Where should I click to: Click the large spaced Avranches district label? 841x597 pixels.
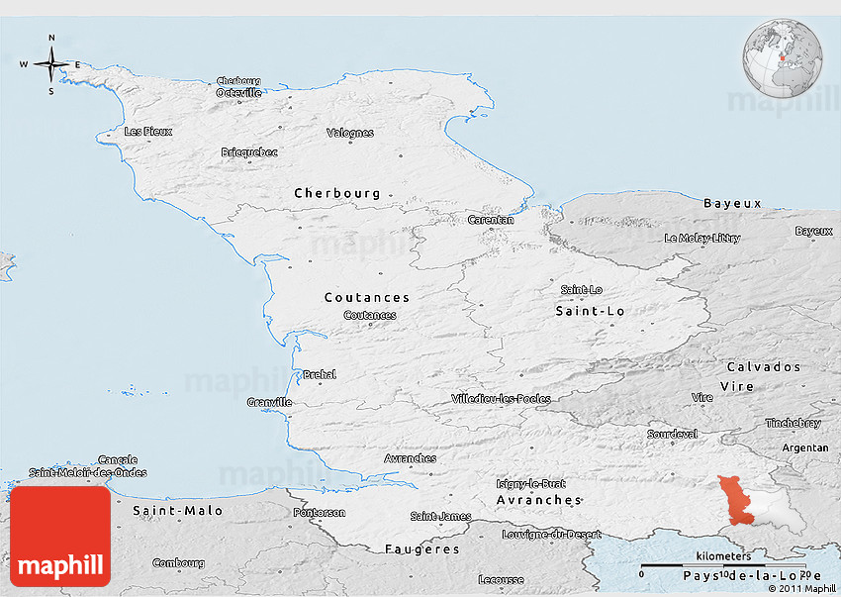coord(539,500)
